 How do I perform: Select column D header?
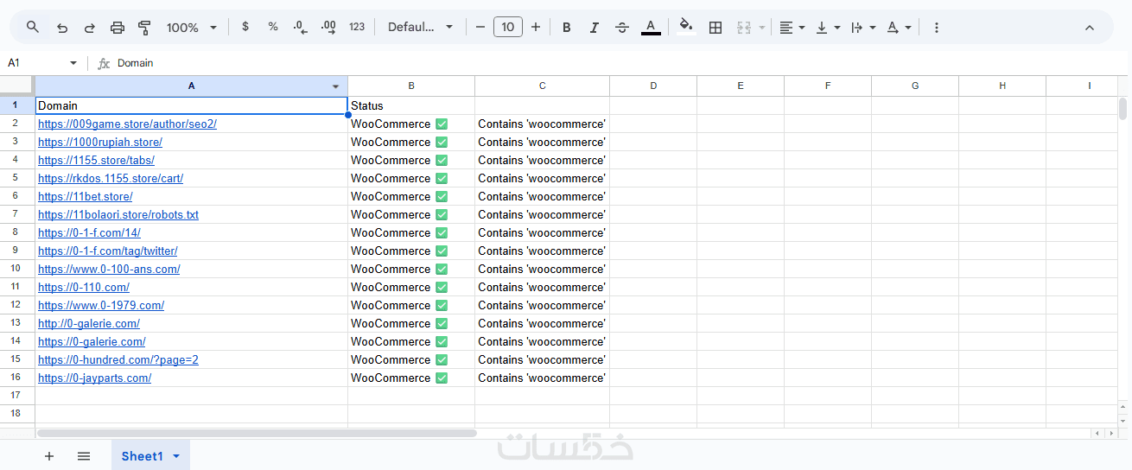pyautogui.click(x=653, y=86)
